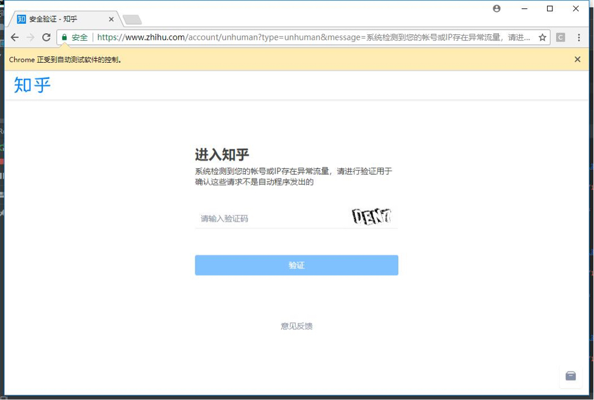Dismiss the automation control notification bar
Screen dimensions: 594x400
point(577,59)
